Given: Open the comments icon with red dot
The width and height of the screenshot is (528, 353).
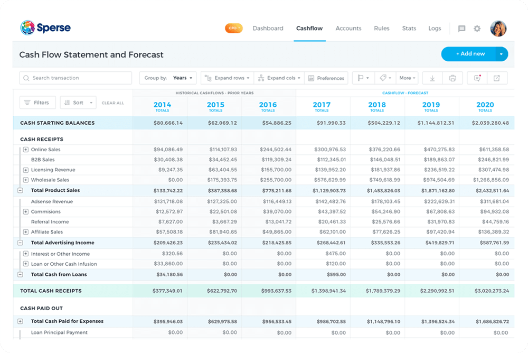Looking at the screenshot, I should [x=477, y=78].
